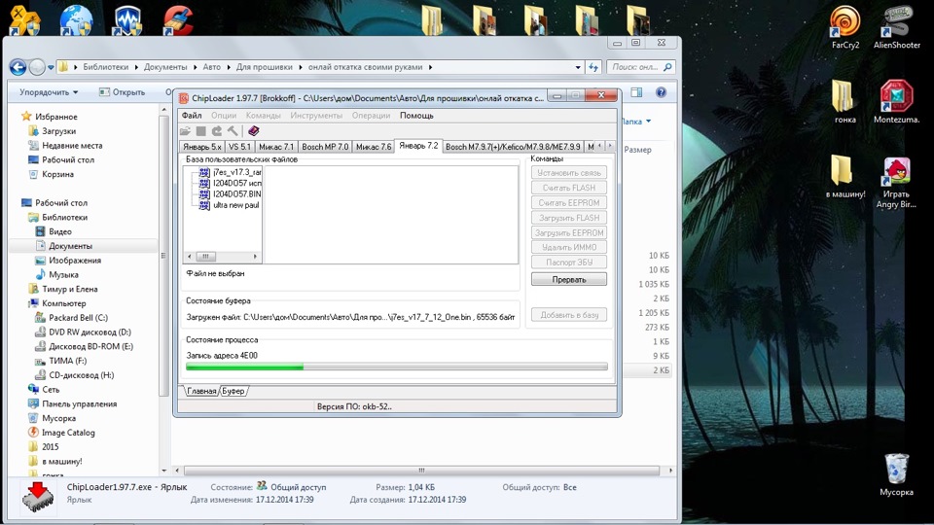
Task: Open the red C cleaner desktop shortcut
Action: click(x=178, y=19)
